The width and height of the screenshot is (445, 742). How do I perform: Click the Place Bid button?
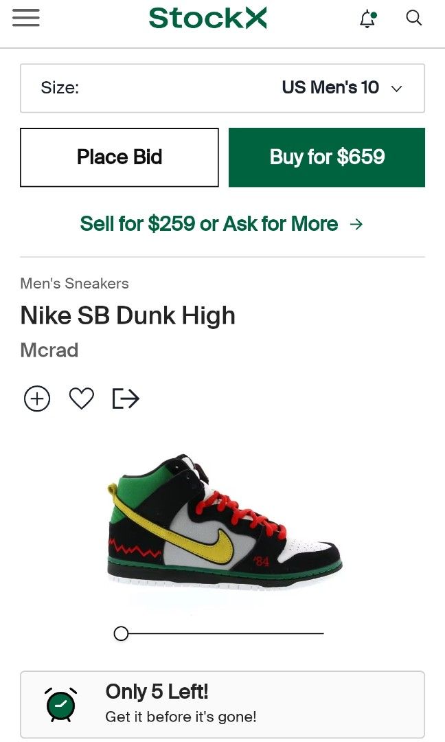pyautogui.click(x=119, y=157)
